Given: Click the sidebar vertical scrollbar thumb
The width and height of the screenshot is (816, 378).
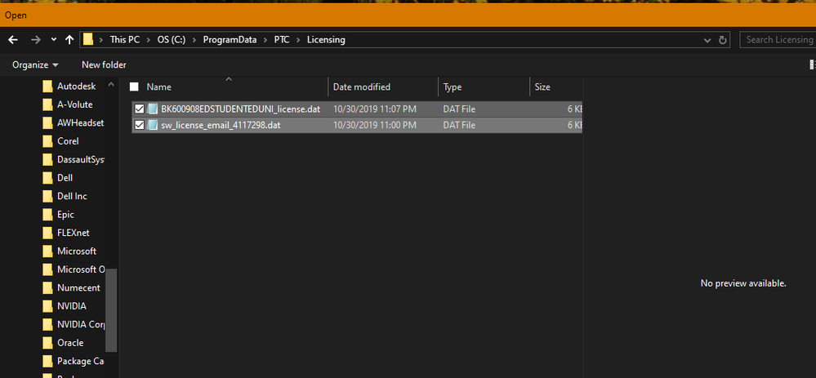Looking at the screenshot, I should [x=111, y=310].
